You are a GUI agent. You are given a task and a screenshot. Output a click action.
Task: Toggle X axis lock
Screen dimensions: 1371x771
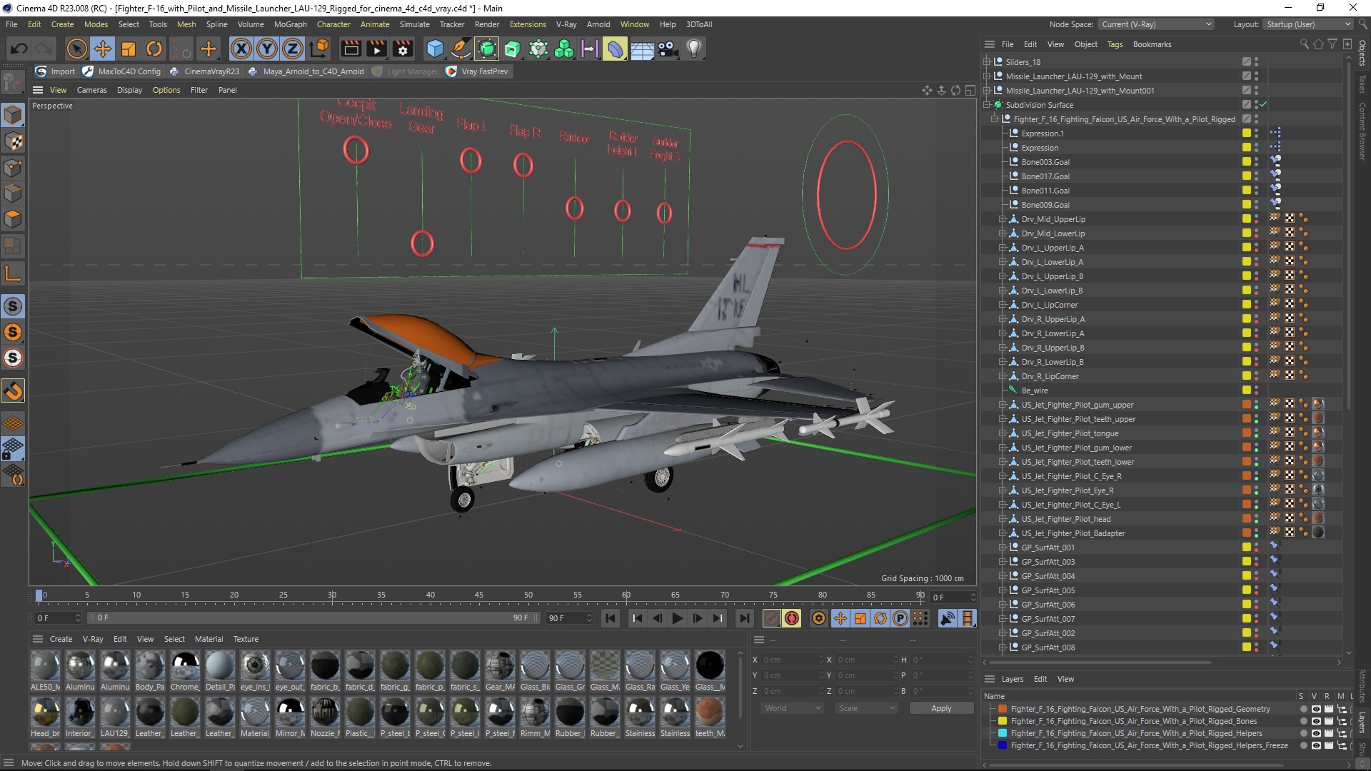point(241,49)
